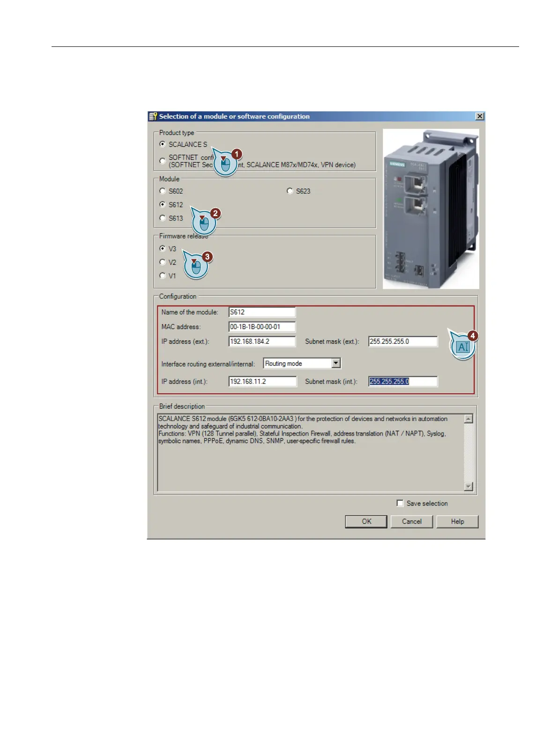
Task: Click the 'MAC address:' label
Action: (x=181, y=327)
